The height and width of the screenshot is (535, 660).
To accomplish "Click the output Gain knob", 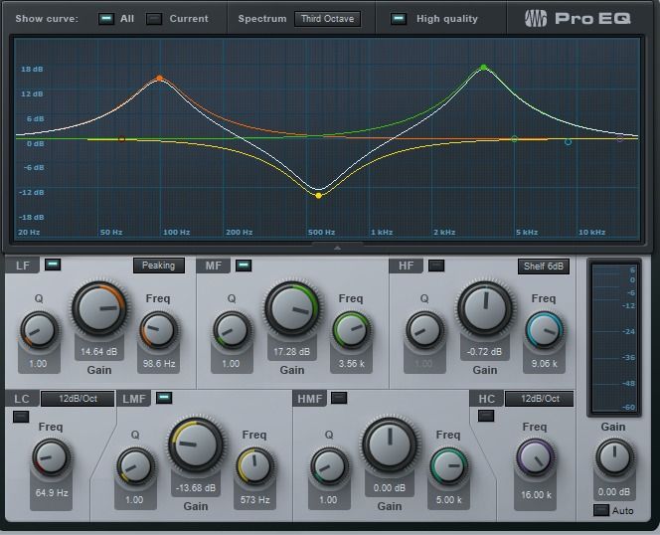I will (x=614, y=457).
